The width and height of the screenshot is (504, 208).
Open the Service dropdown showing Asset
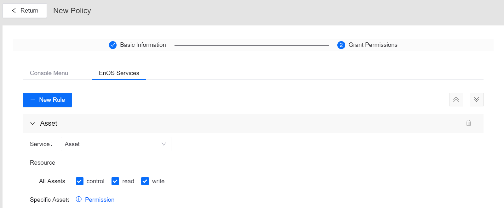pos(116,144)
